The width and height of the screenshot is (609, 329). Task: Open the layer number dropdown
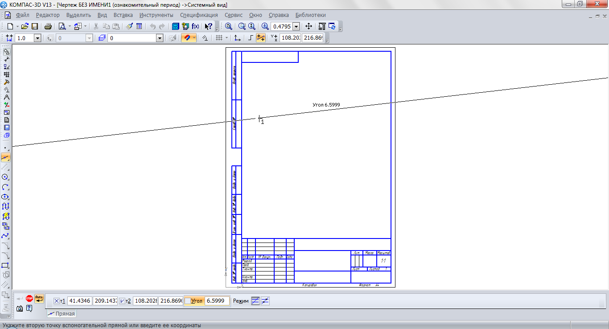tap(160, 38)
